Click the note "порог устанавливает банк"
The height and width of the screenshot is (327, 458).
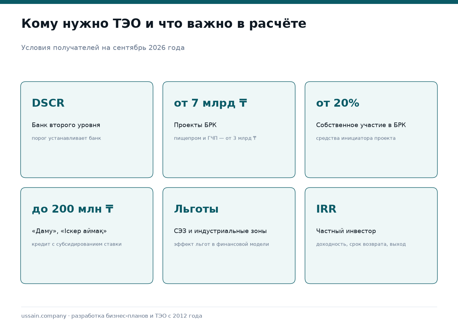click(x=66, y=138)
